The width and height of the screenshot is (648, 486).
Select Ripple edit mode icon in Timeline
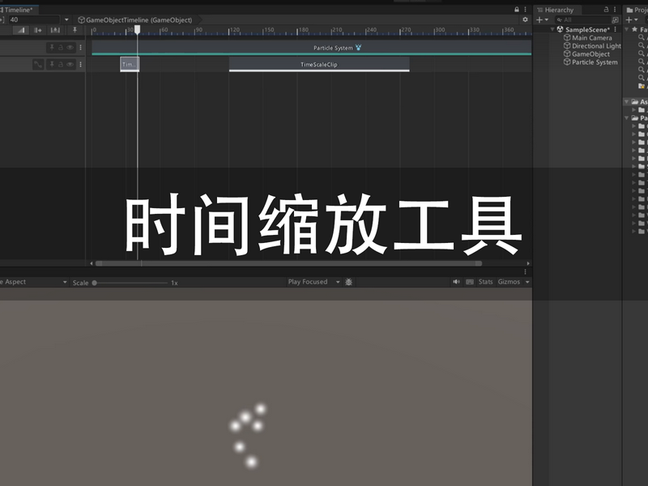tap(37, 30)
